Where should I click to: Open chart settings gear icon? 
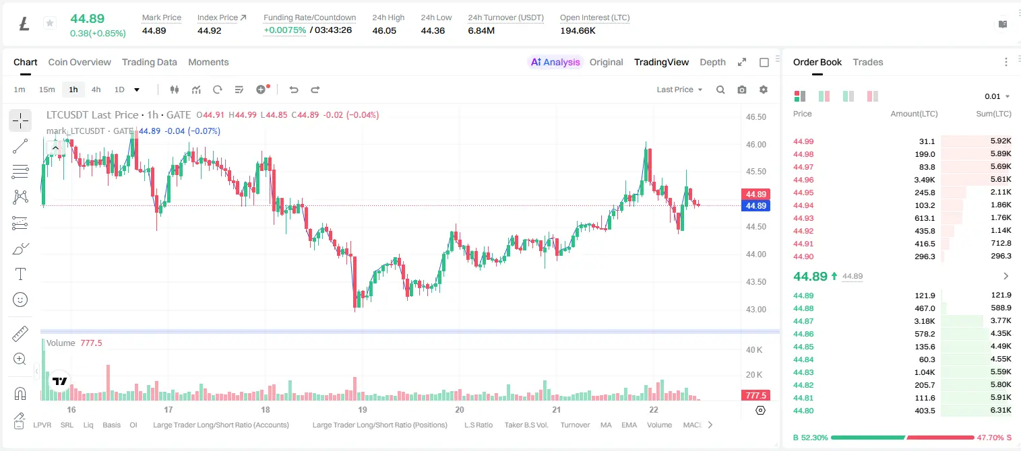(x=764, y=90)
